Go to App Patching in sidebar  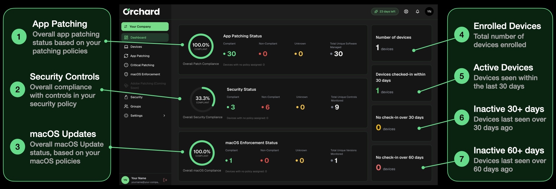(145, 56)
